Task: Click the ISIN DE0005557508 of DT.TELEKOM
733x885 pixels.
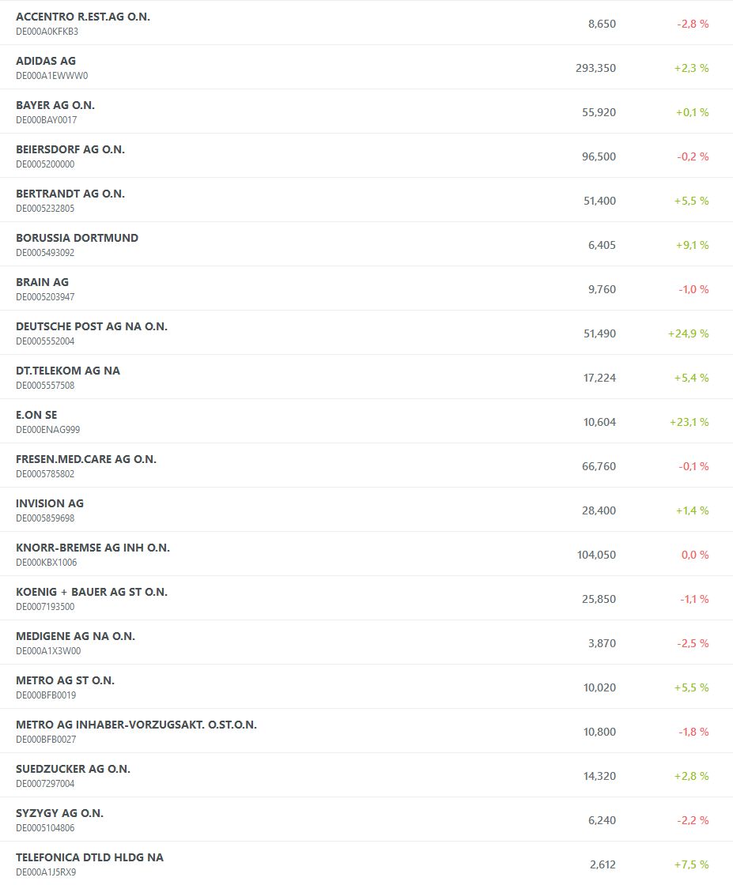Action: tap(45, 386)
